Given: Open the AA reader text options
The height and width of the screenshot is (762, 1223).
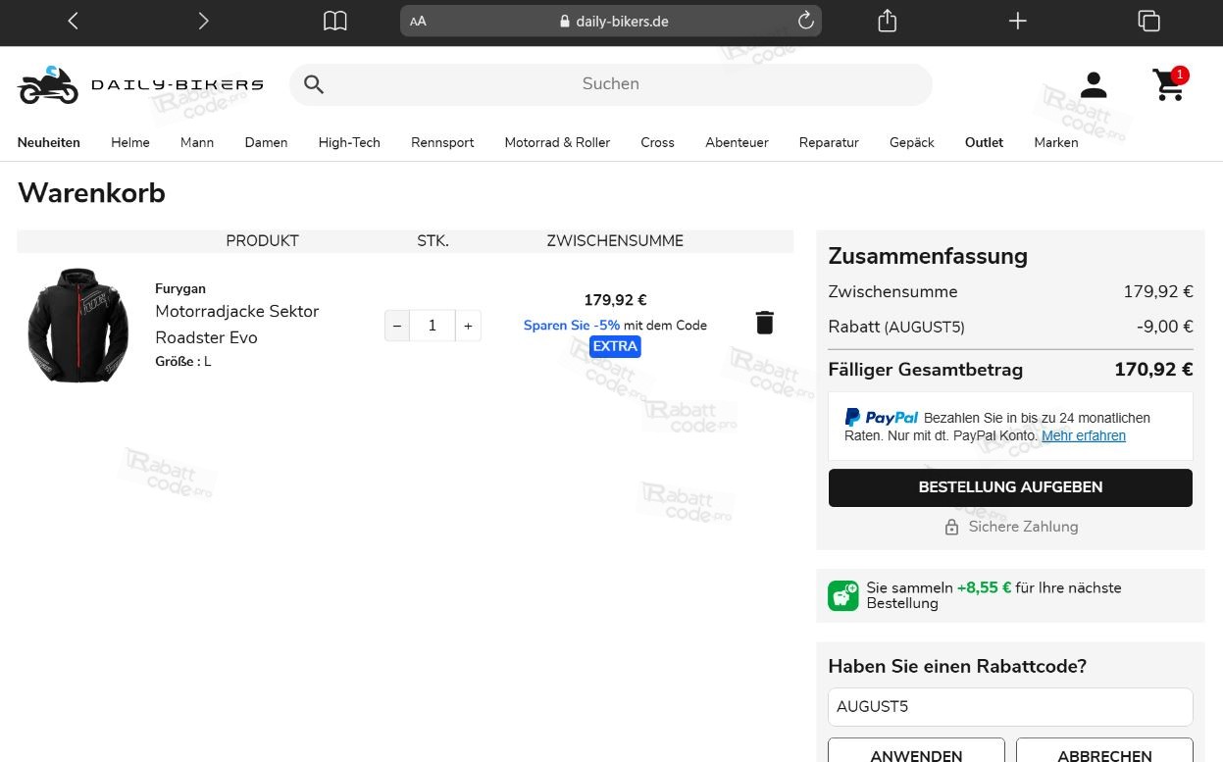Looking at the screenshot, I should pos(419,21).
